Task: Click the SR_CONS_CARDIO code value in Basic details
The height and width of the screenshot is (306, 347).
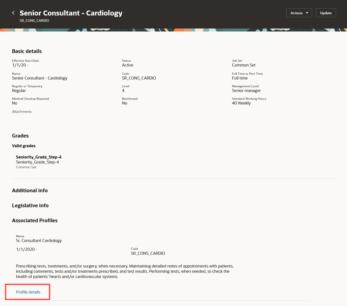Action: [x=139, y=78]
